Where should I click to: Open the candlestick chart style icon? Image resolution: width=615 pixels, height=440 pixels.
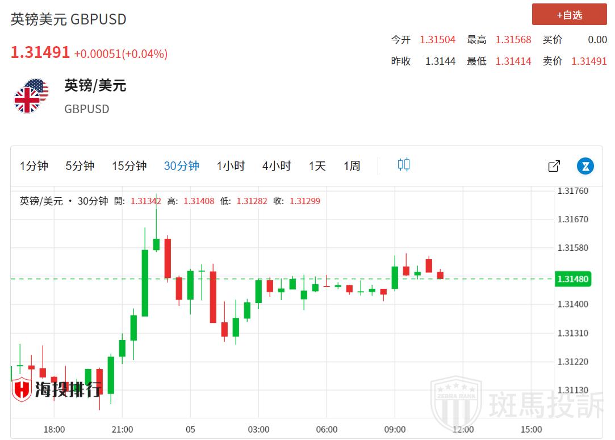coord(403,165)
